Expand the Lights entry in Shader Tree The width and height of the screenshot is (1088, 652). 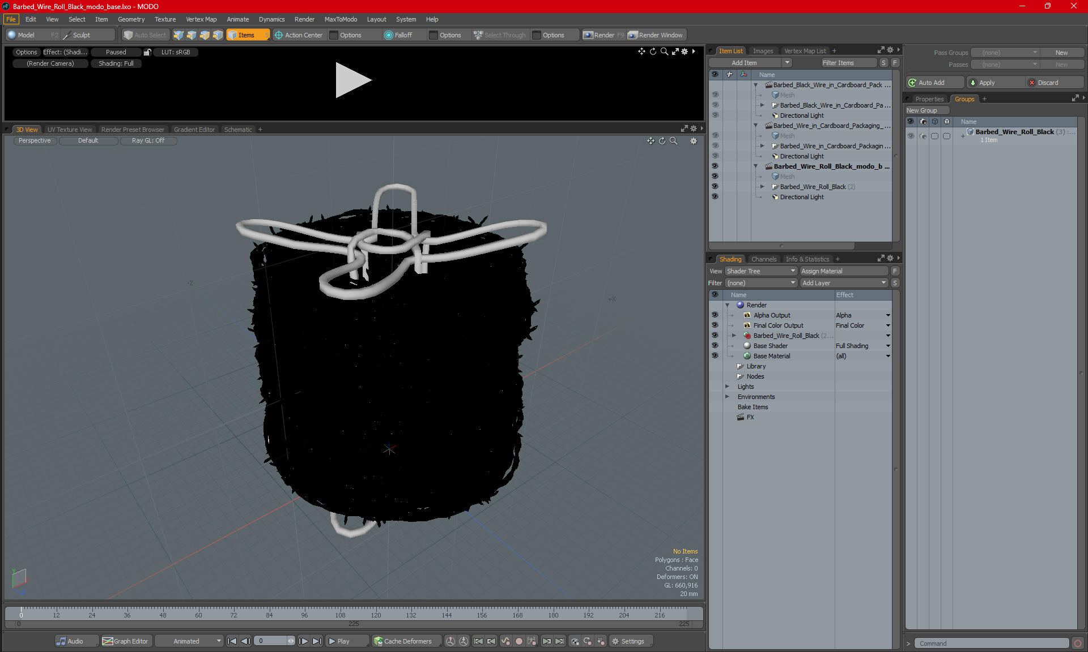click(x=727, y=387)
